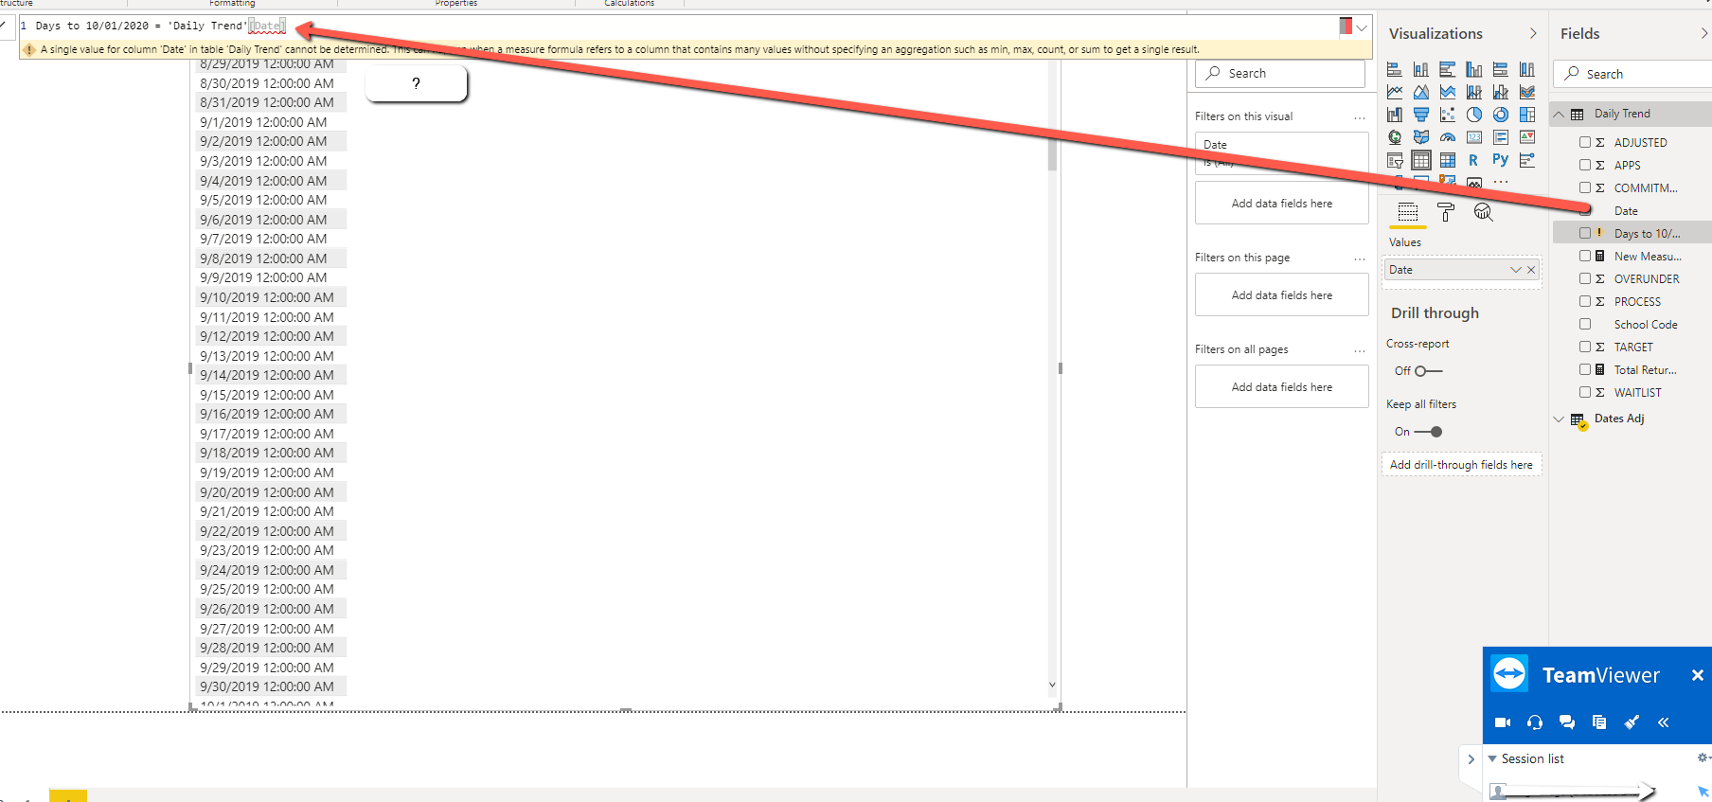Check the ADJUSTED field checkbox

click(x=1585, y=142)
